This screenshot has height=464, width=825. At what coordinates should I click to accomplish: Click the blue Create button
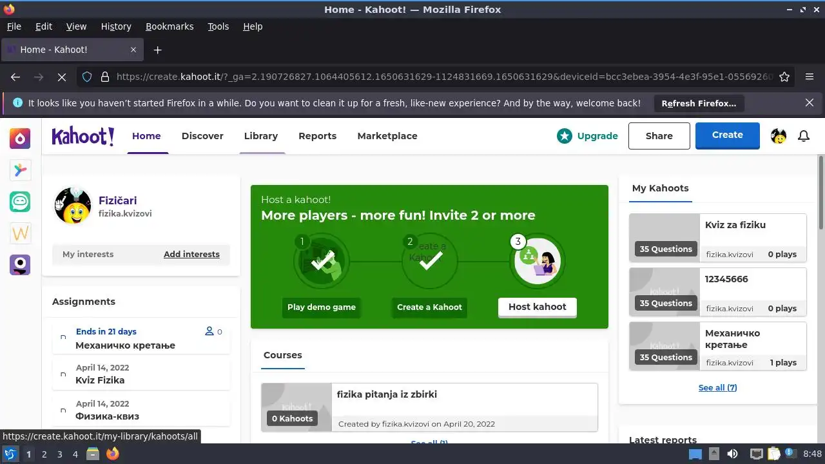(728, 135)
